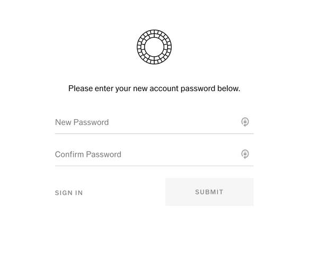Go back to sign in via SIGN IN
This screenshot has width=319, height=257.
click(69, 193)
